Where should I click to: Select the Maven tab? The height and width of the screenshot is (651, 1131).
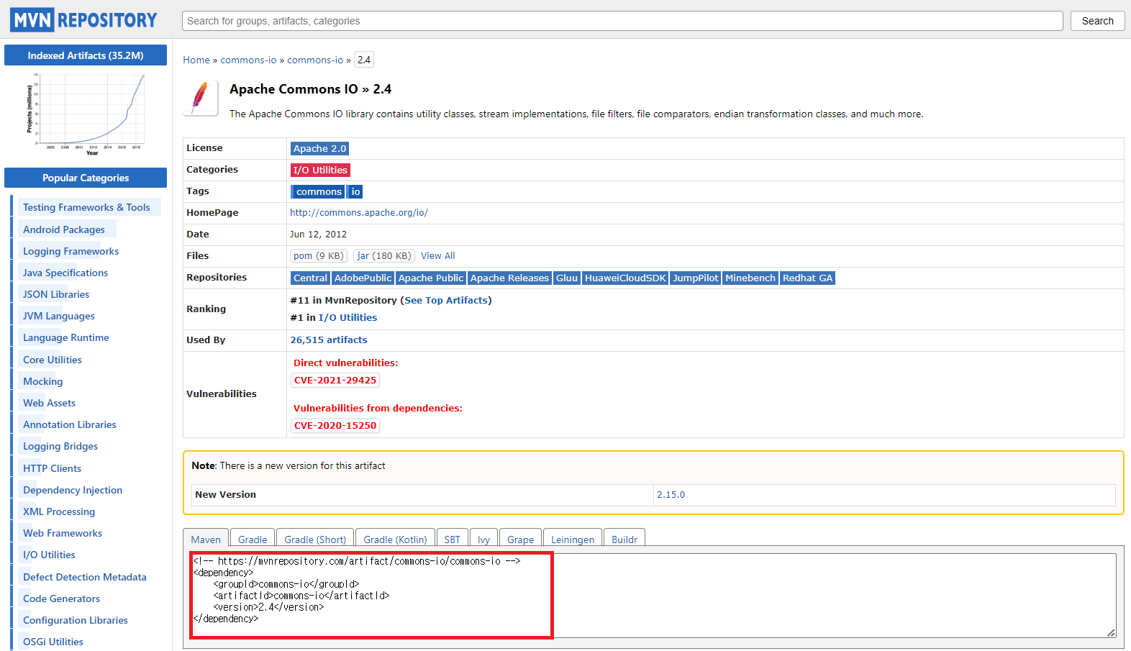point(206,539)
